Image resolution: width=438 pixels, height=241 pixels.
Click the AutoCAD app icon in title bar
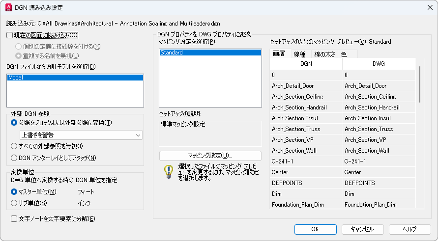click(x=8, y=7)
